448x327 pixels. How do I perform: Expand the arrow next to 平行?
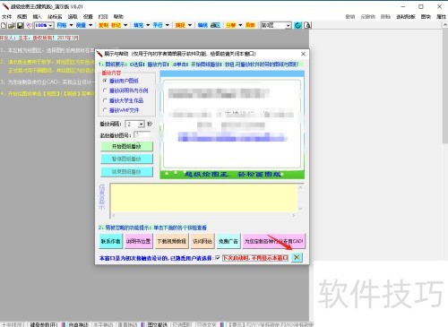(x=168, y=25)
